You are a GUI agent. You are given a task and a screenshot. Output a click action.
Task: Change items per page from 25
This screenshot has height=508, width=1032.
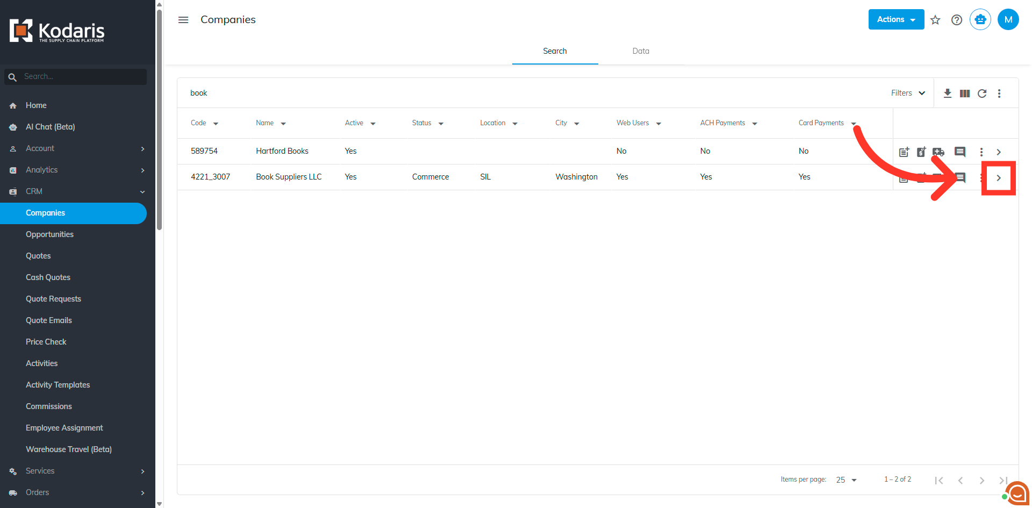[847, 480]
